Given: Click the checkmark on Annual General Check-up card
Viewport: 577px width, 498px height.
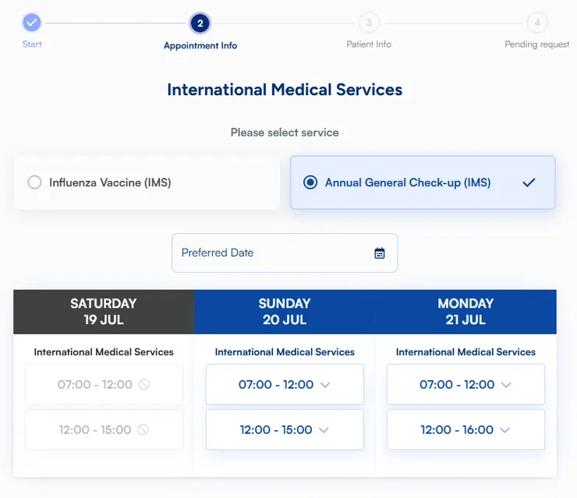Looking at the screenshot, I should coord(529,183).
